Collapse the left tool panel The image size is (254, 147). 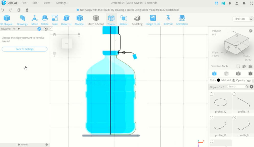51,28
